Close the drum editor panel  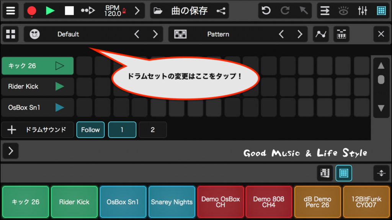click(381, 34)
